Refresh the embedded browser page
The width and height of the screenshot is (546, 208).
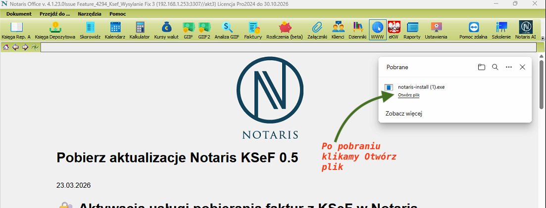[x=35, y=47]
